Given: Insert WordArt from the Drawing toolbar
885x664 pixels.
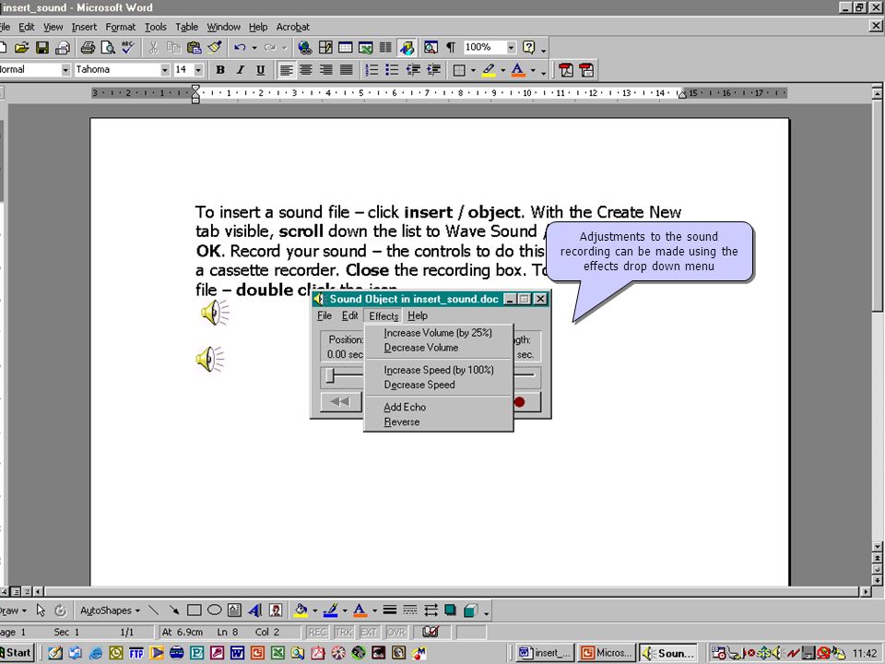Looking at the screenshot, I should (255, 611).
